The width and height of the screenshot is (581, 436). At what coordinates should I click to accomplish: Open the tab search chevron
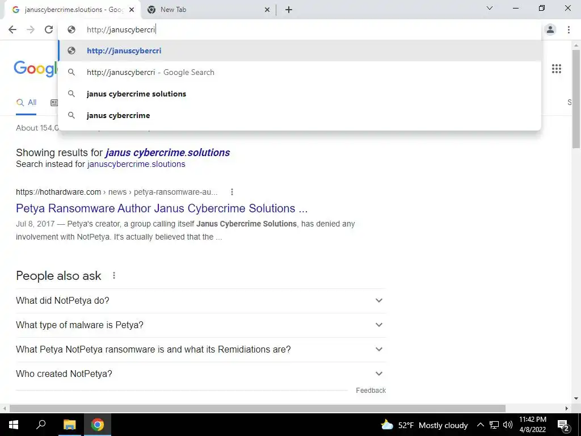click(x=490, y=8)
